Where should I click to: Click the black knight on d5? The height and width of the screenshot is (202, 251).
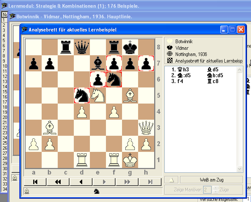82,96
